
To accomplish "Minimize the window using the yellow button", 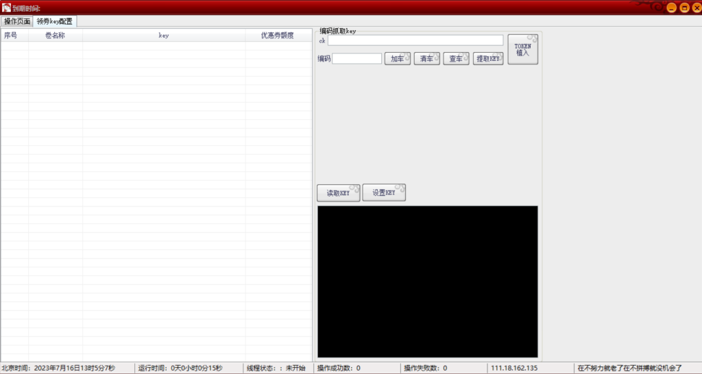I will (x=671, y=8).
